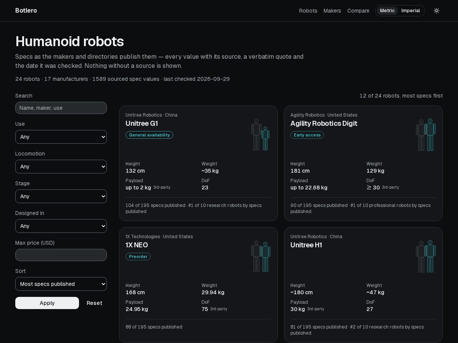
Task: Open the Unitree G1 robot page
Action: pos(142,123)
